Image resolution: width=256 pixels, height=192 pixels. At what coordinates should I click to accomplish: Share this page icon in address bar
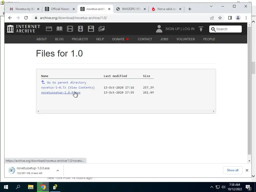(x=212, y=18)
